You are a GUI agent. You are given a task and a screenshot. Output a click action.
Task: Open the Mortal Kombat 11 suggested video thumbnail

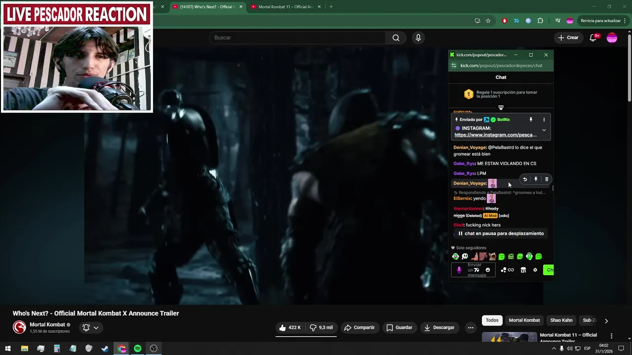coord(509,338)
